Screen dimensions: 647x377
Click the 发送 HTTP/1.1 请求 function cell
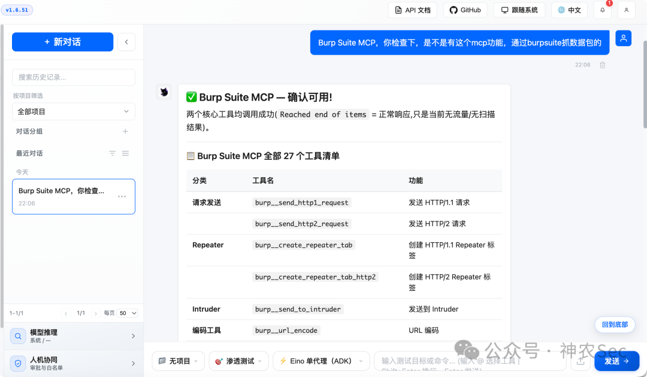(x=439, y=203)
